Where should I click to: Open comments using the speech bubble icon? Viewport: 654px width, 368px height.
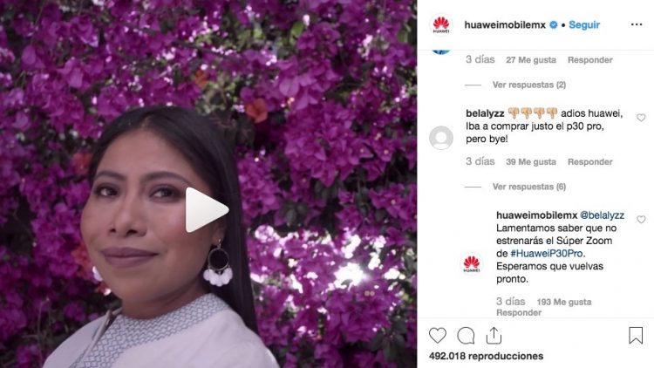tap(466, 336)
